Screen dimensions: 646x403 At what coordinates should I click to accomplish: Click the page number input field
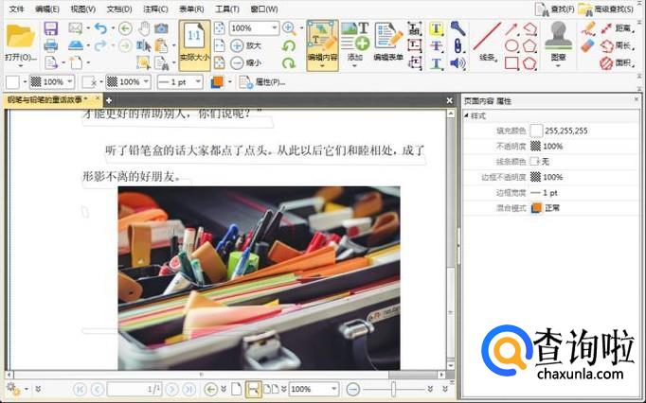click(x=132, y=389)
